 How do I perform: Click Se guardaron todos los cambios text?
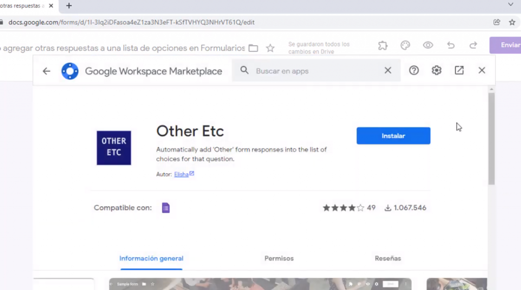(x=319, y=48)
